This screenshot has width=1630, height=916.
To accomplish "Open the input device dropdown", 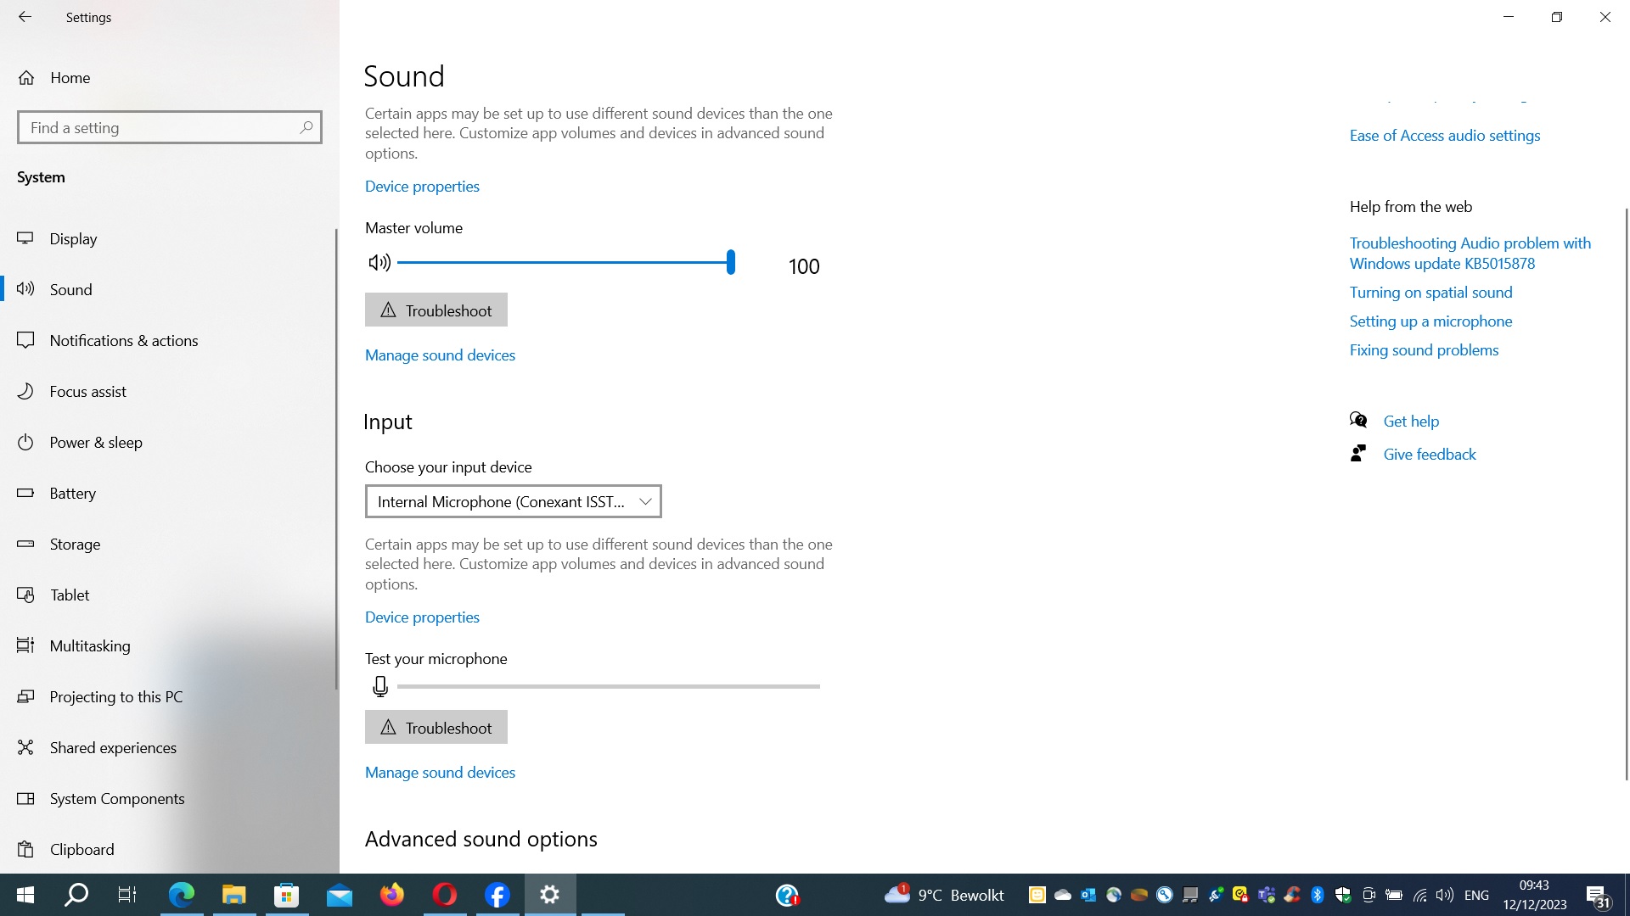I will click(x=512, y=501).
